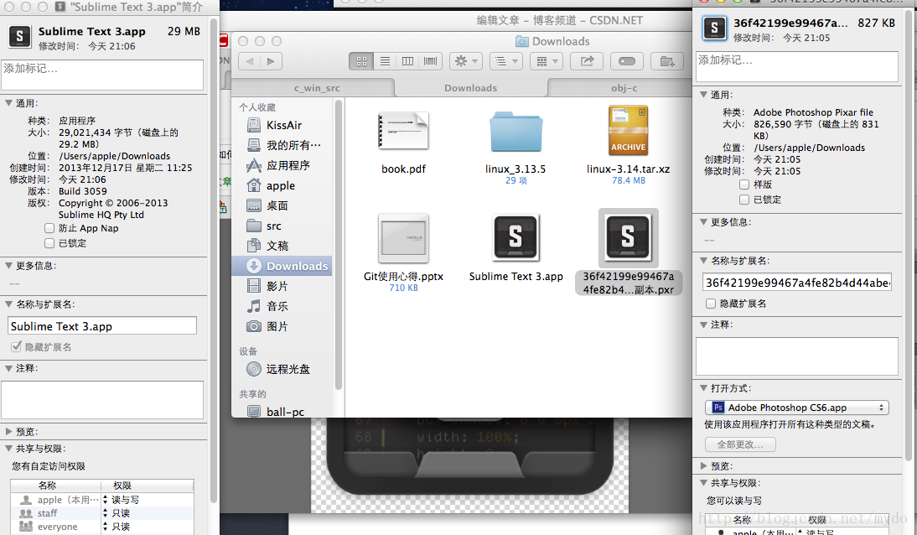Open 我的所有 (All My Files) in sidebar
Viewport: 917px width, 535px height.
283,145
